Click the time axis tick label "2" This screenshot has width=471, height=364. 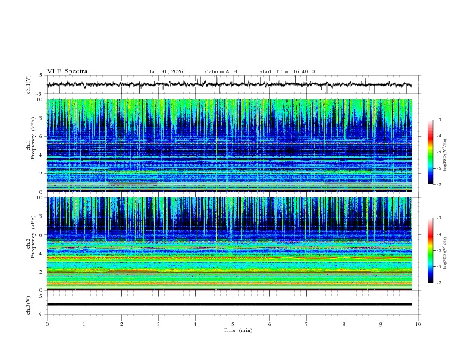tap(121, 324)
